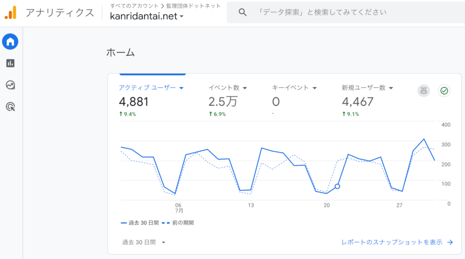
Task: Open the Home icon in sidebar
Action: pos(10,41)
